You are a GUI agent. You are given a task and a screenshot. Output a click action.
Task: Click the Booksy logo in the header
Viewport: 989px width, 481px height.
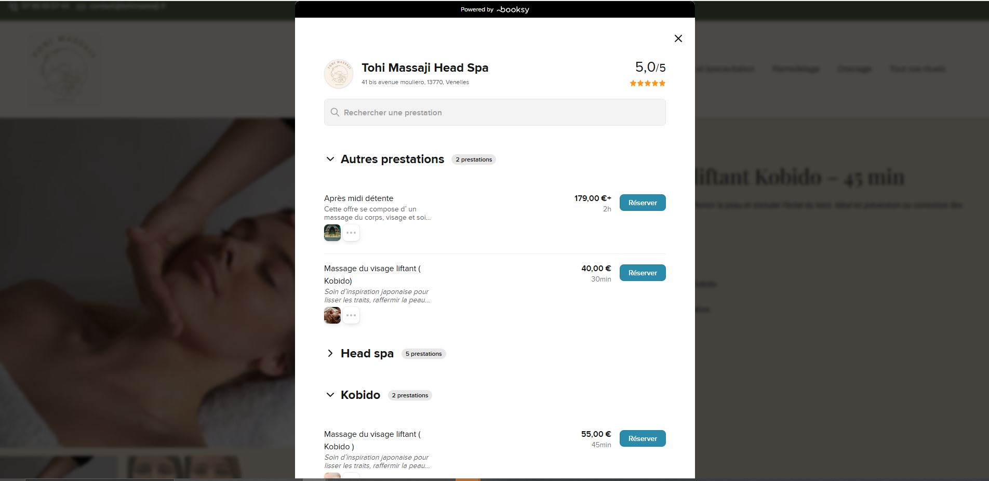[513, 9]
